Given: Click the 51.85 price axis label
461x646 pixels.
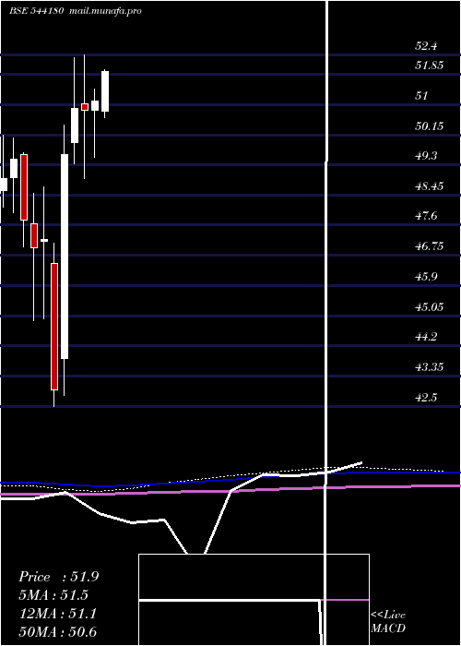Looking at the screenshot, I should point(429,66).
